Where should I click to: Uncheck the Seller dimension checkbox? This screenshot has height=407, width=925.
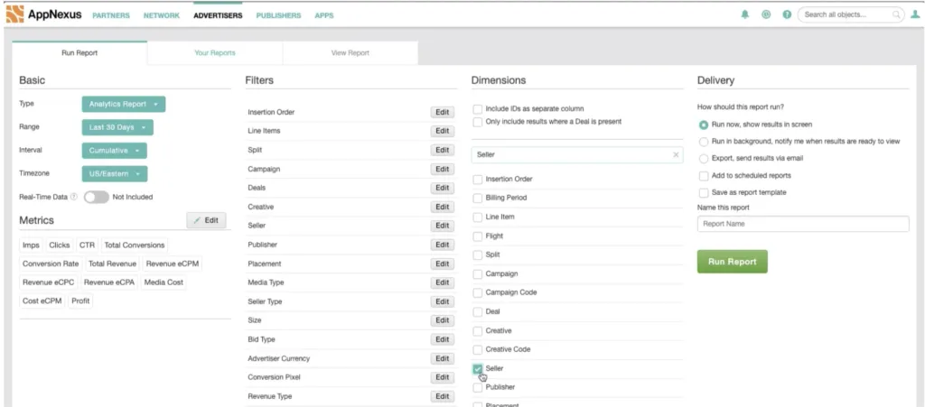477,369
